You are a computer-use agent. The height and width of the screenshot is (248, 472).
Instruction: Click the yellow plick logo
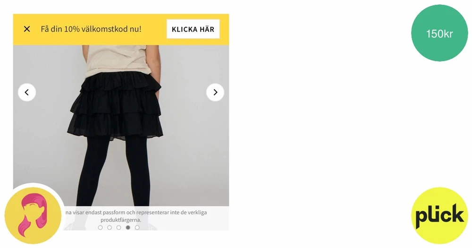439,215
